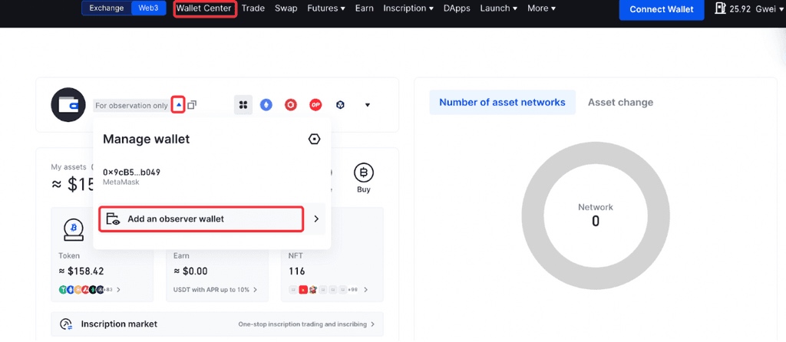Click the Buy Bitcoin circle icon
The width and height of the screenshot is (786, 342).
click(364, 173)
